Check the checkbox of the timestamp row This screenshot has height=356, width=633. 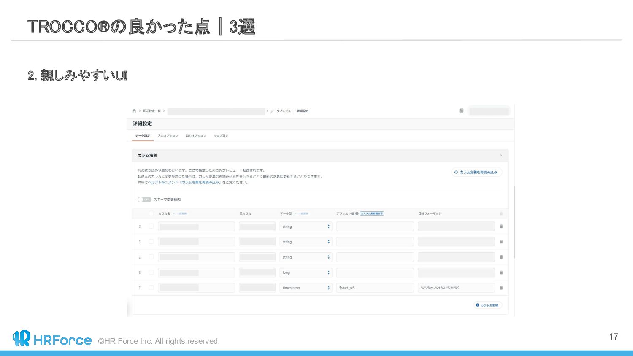tap(151, 288)
